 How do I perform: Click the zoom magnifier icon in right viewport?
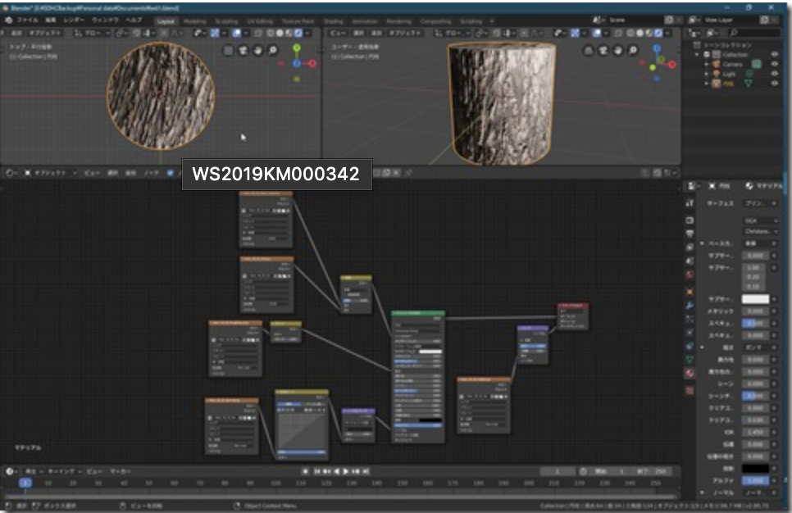[x=635, y=51]
